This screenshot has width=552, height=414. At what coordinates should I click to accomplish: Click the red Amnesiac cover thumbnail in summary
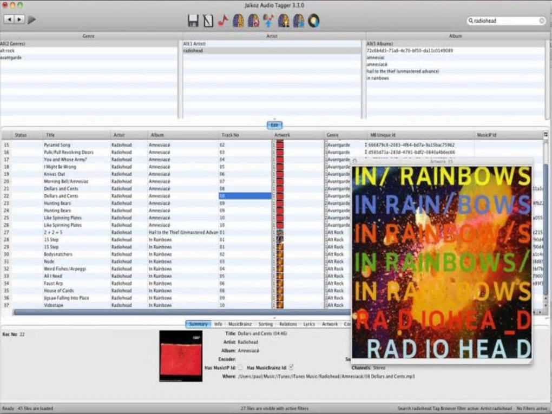(181, 356)
